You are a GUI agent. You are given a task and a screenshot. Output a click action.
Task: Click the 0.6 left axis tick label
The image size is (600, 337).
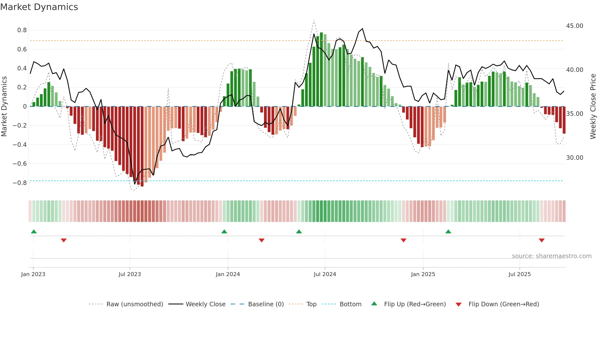pyautogui.click(x=22, y=49)
